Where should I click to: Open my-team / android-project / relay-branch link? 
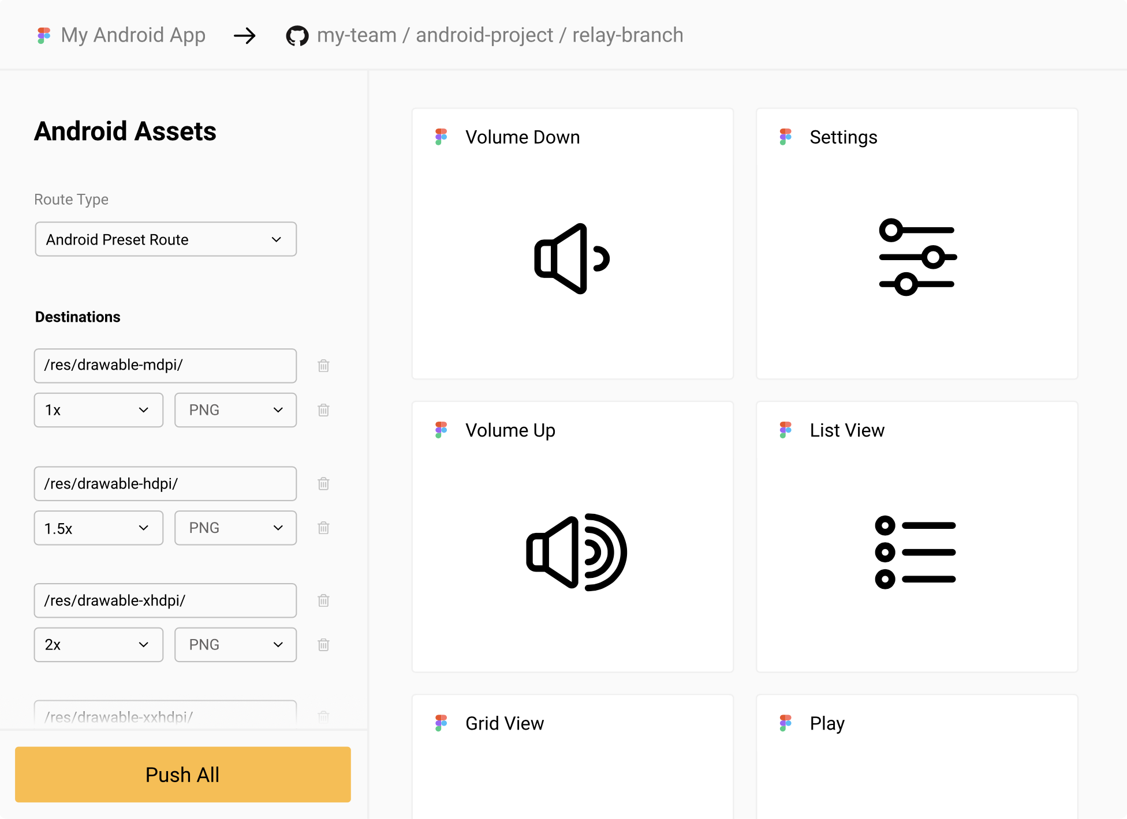point(500,36)
